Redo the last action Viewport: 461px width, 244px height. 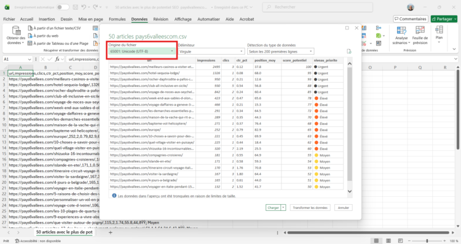click(95, 7)
